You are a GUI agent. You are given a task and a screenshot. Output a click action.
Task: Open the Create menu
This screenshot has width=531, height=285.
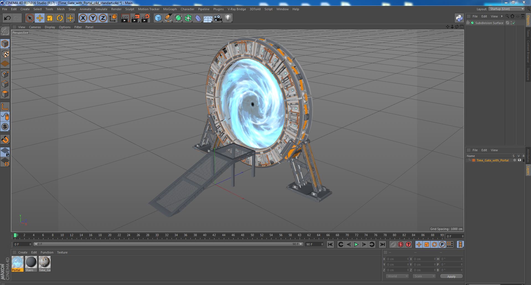25,9
